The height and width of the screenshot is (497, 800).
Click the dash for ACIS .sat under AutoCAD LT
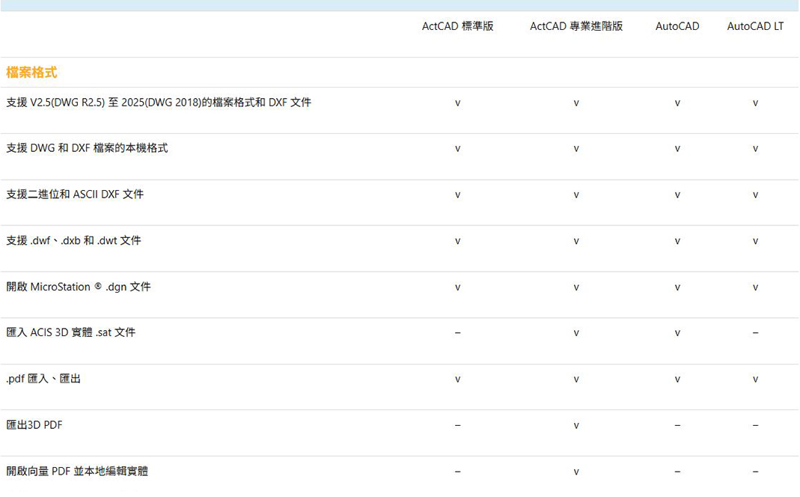[x=755, y=332]
